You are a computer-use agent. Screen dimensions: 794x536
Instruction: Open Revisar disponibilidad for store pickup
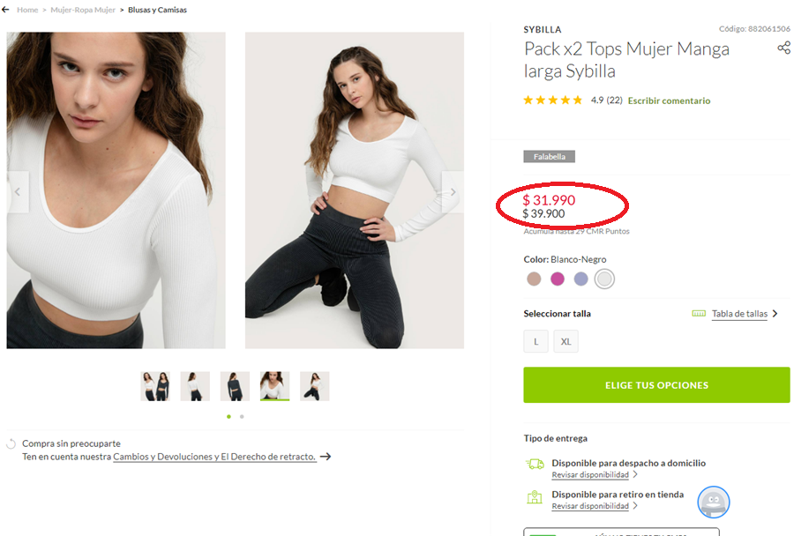coord(590,507)
